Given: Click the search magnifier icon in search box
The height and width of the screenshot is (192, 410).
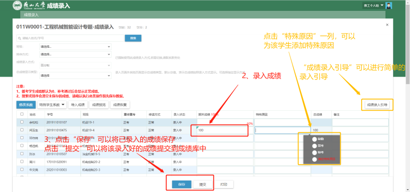Looking at the screenshot, I should (x=19, y=38).
